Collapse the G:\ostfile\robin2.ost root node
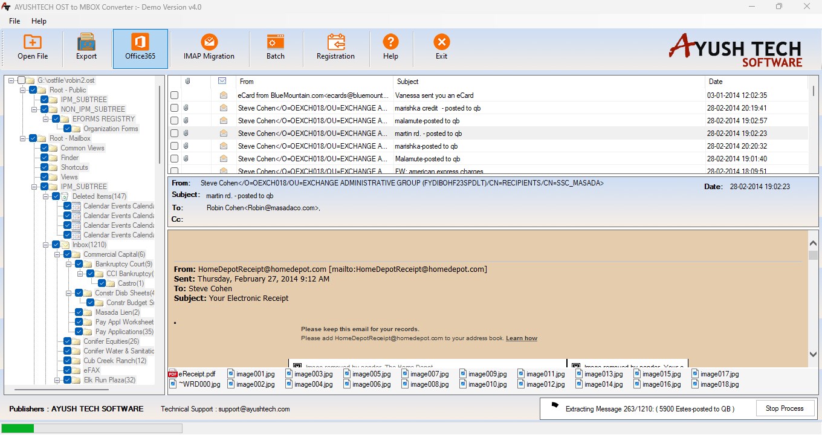 (x=11, y=80)
